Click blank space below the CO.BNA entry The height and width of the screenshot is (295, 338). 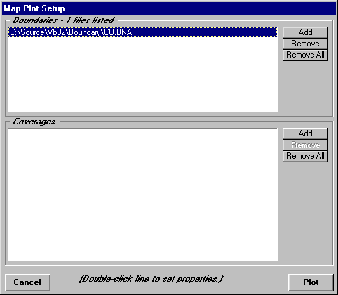click(142, 74)
